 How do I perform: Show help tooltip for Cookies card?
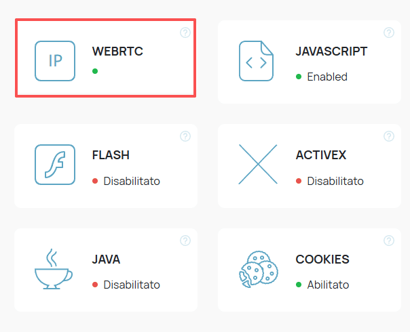coord(389,241)
